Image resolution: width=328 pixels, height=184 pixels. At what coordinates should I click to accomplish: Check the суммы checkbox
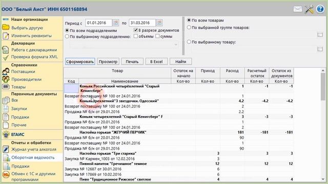pyautogui.click(x=157, y=36)
